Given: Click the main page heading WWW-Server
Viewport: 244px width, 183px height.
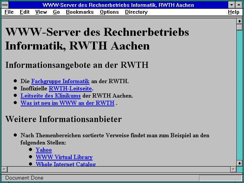Looking at the screenshot, I should click(x=97, y=39).
